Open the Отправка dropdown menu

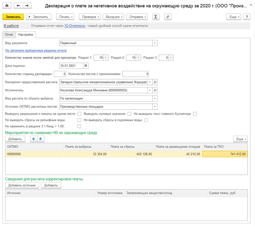137,17
